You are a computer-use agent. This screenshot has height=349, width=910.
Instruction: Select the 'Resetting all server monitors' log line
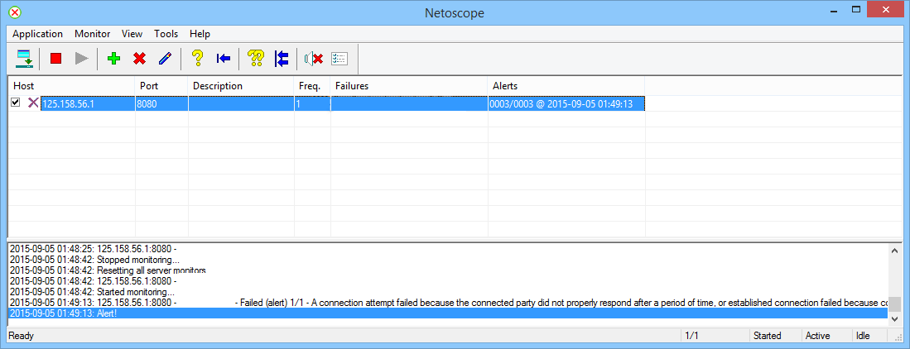(448, 270)
